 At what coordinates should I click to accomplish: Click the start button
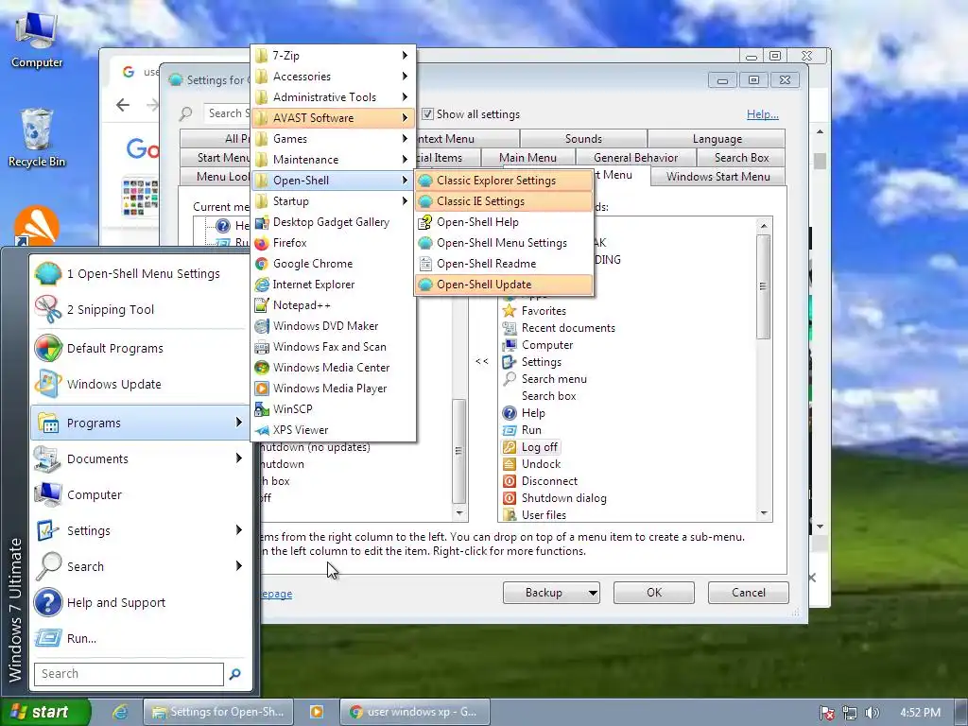coord(45,712)
